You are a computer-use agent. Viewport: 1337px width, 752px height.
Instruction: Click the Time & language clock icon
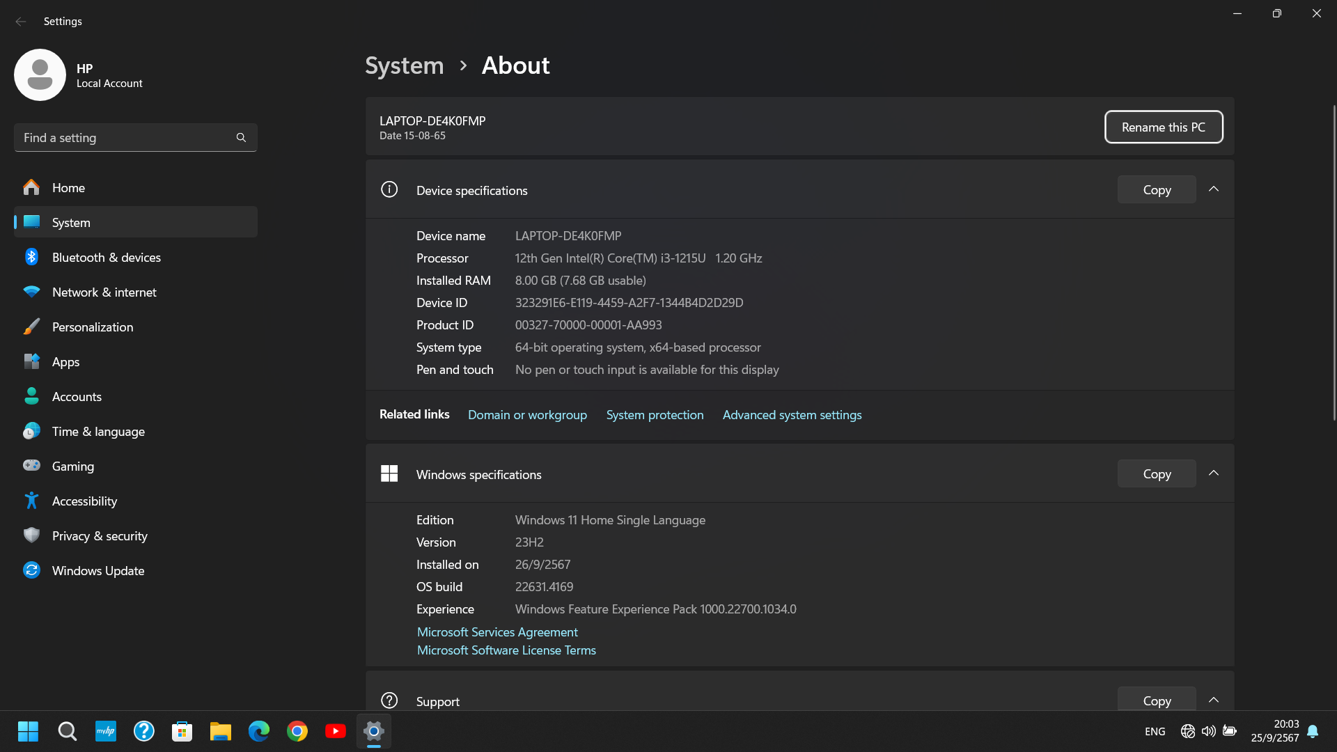31,431
